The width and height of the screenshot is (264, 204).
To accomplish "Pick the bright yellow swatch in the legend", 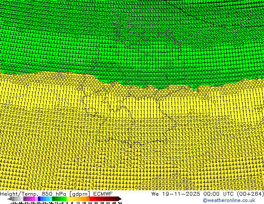I will [x=68, y=199].
